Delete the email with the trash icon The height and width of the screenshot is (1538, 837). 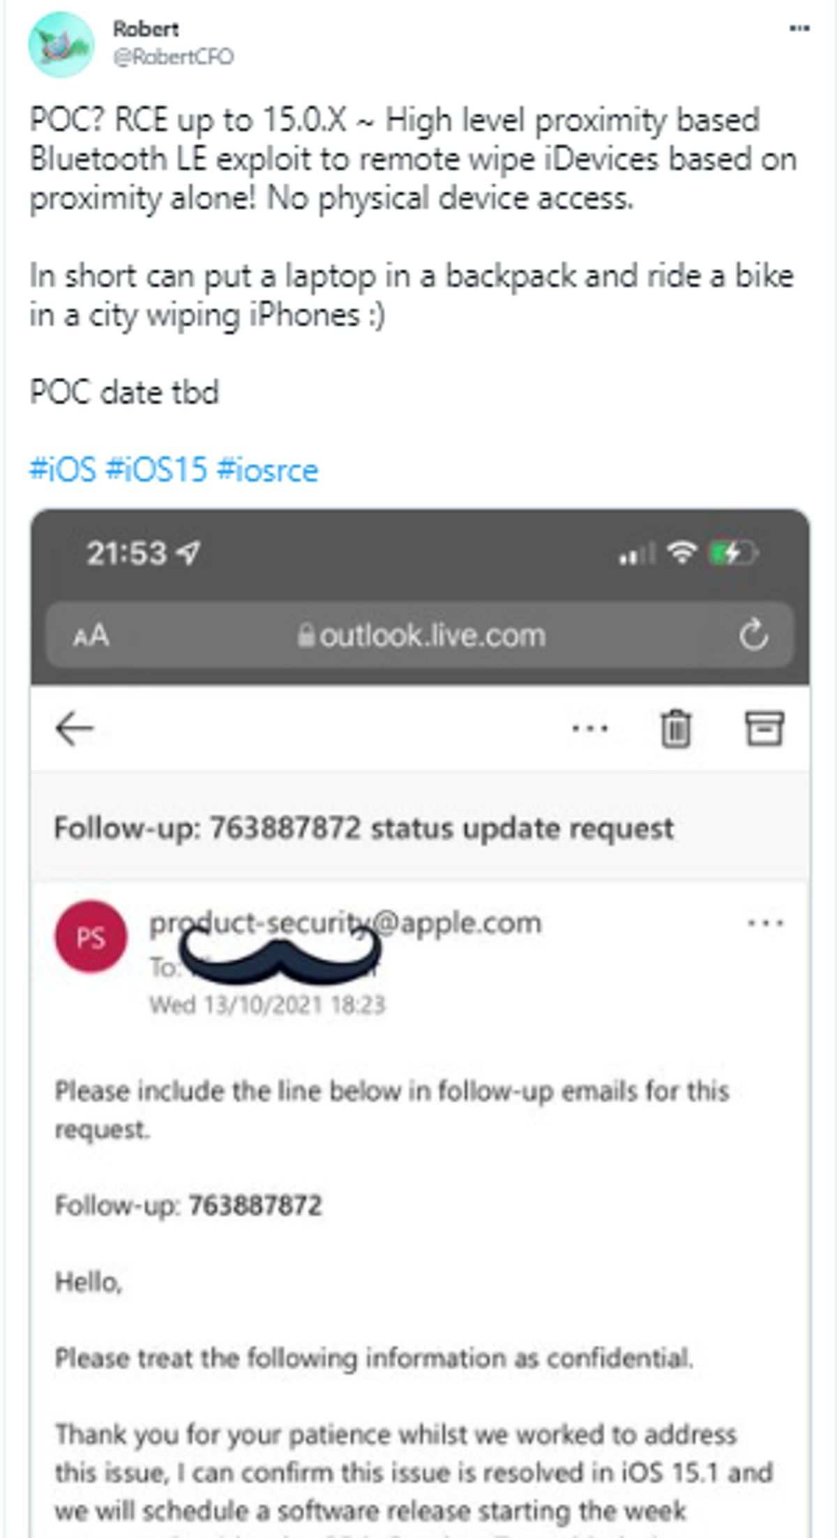675,729
